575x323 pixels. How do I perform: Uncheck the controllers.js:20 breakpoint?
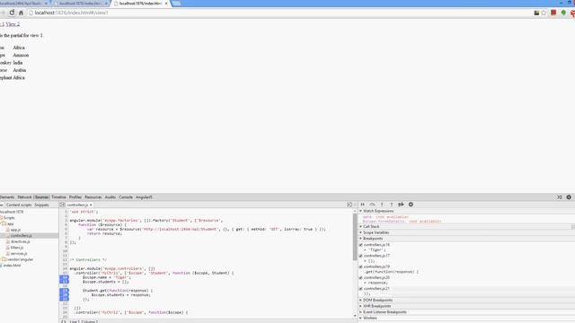361,277
